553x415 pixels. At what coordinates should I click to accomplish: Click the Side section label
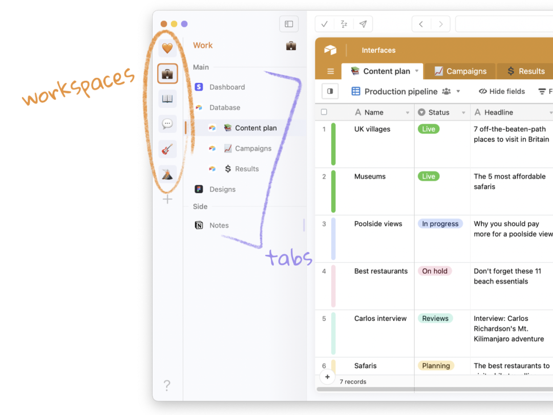[200, 207]
